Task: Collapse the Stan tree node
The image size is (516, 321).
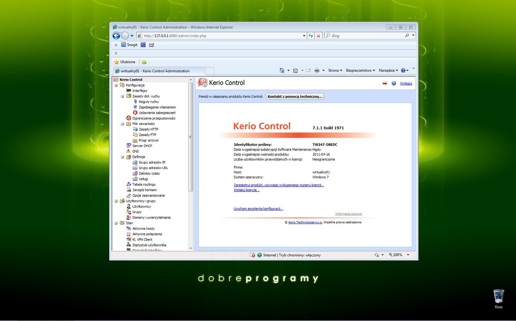Action: [x=116, y=223]
